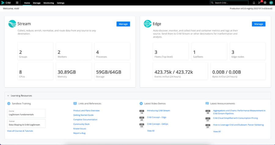The width and height of the screenshot is (275, 145).
Task: Open the Getting Started Guide link
Action: point(83,115)
